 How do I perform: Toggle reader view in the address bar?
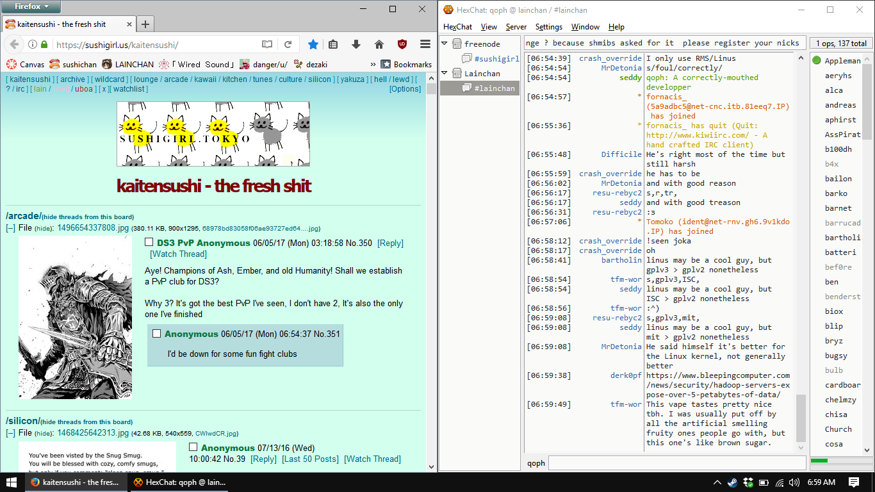point(267,44)
